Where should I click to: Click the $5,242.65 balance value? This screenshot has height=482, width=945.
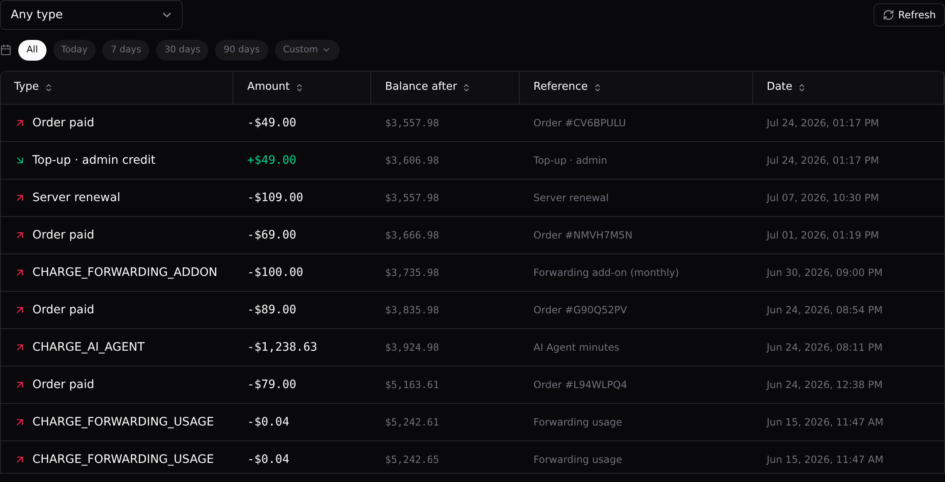tap(412, 460)
